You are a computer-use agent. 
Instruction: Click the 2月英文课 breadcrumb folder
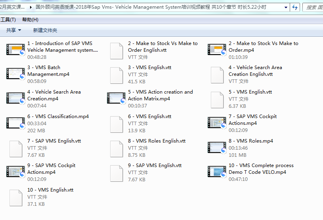pyautogui.click(x=12, y=7)
